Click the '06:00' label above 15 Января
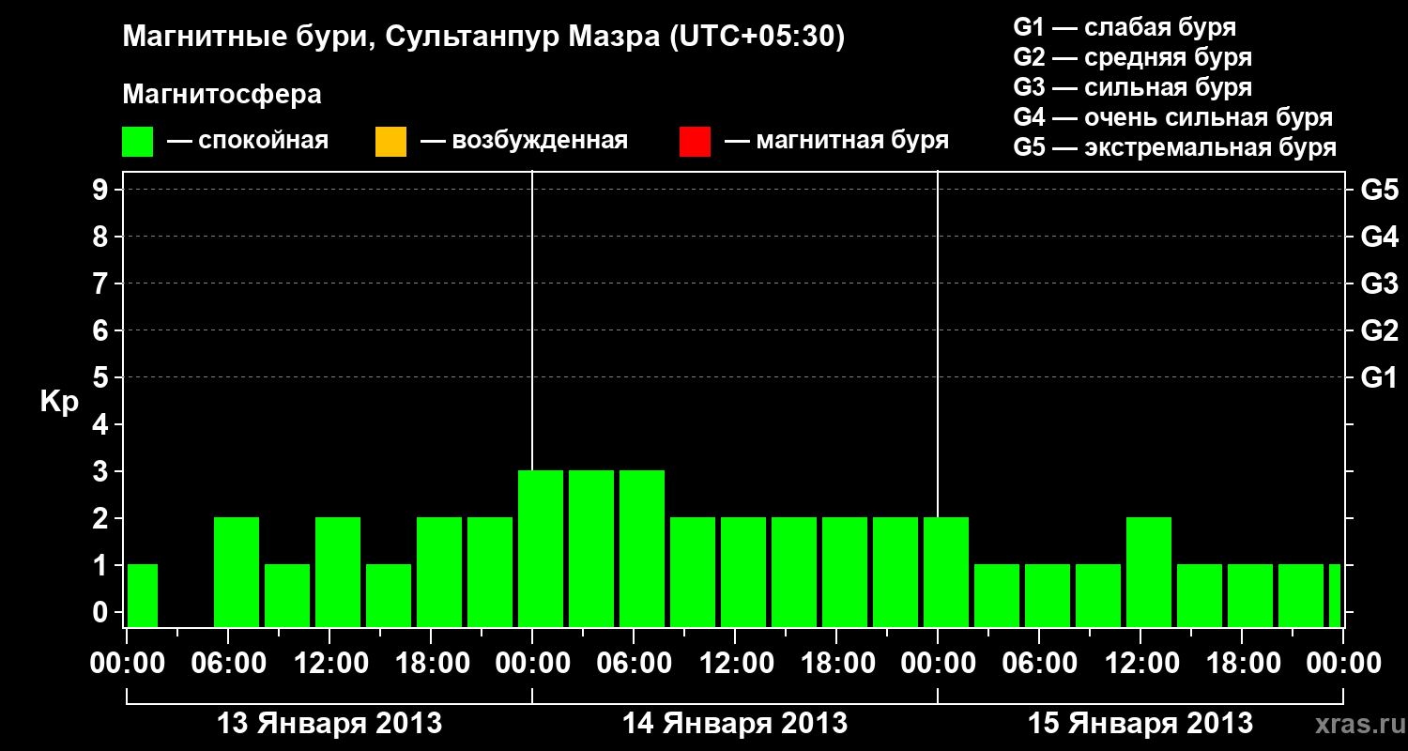This screenshot has height=751, width=1408. point(1039,663)
